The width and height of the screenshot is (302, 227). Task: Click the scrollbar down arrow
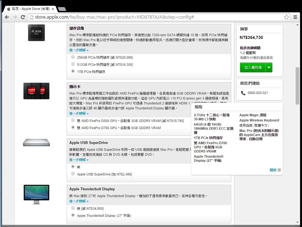coord(297,222)
